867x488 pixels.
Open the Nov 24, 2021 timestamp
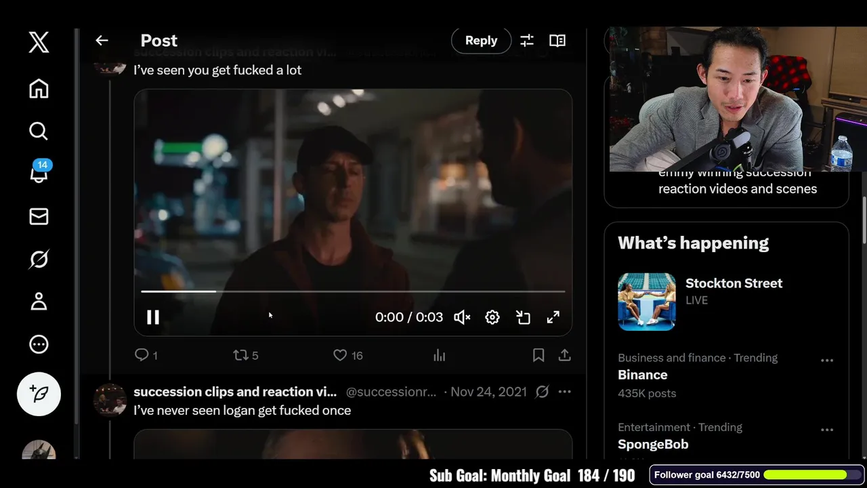pos(488,392)
